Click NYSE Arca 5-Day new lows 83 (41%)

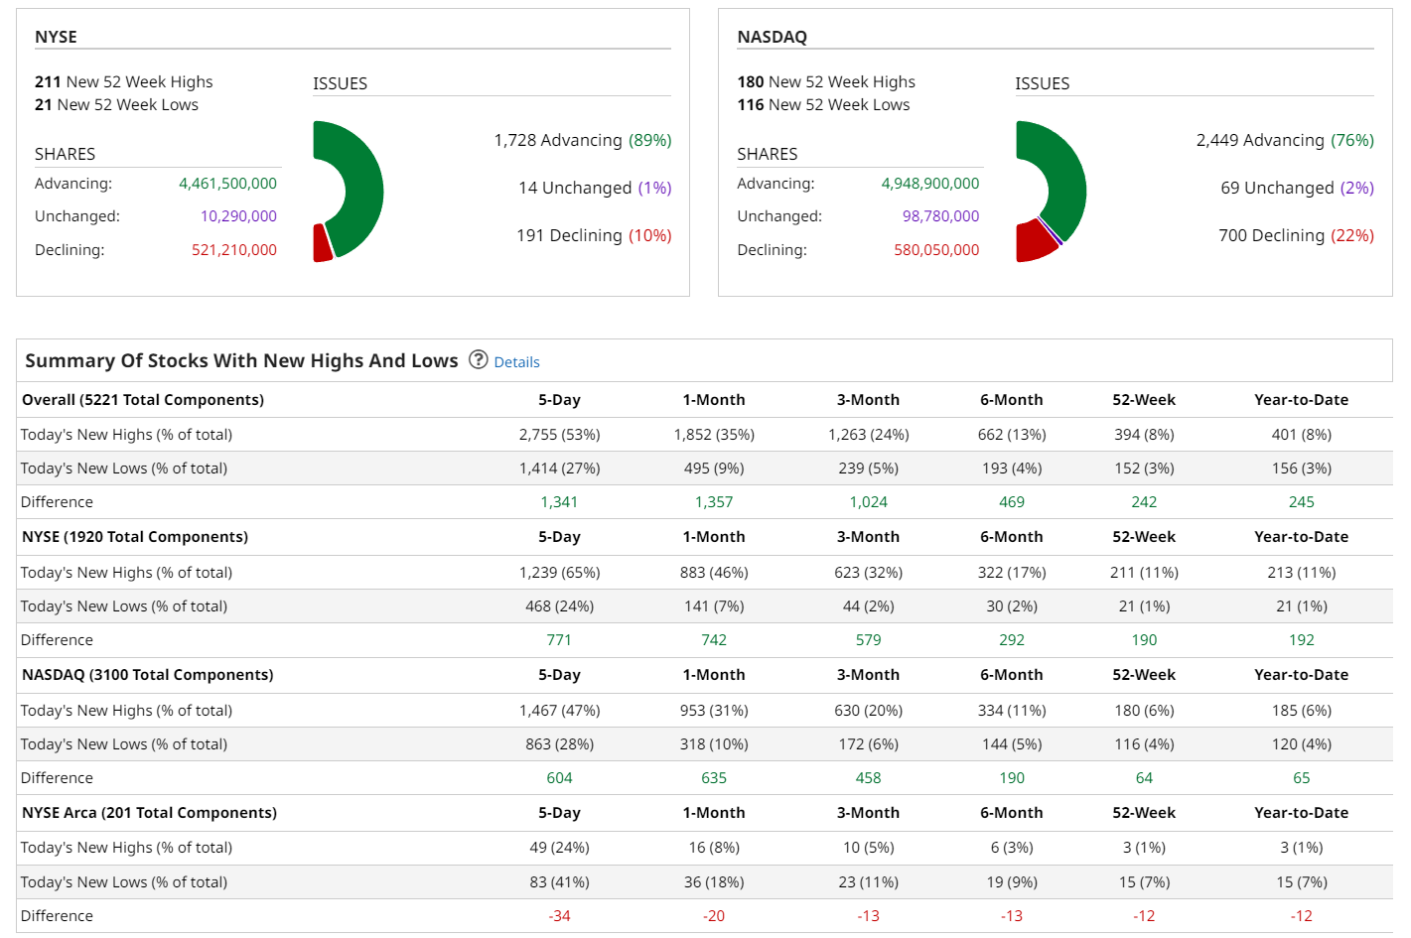pyautogui.click(x=560, y=882)
